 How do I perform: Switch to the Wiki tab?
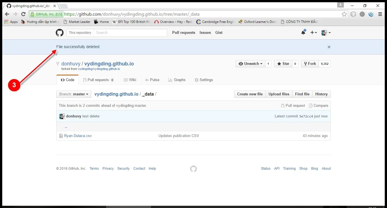130,80
